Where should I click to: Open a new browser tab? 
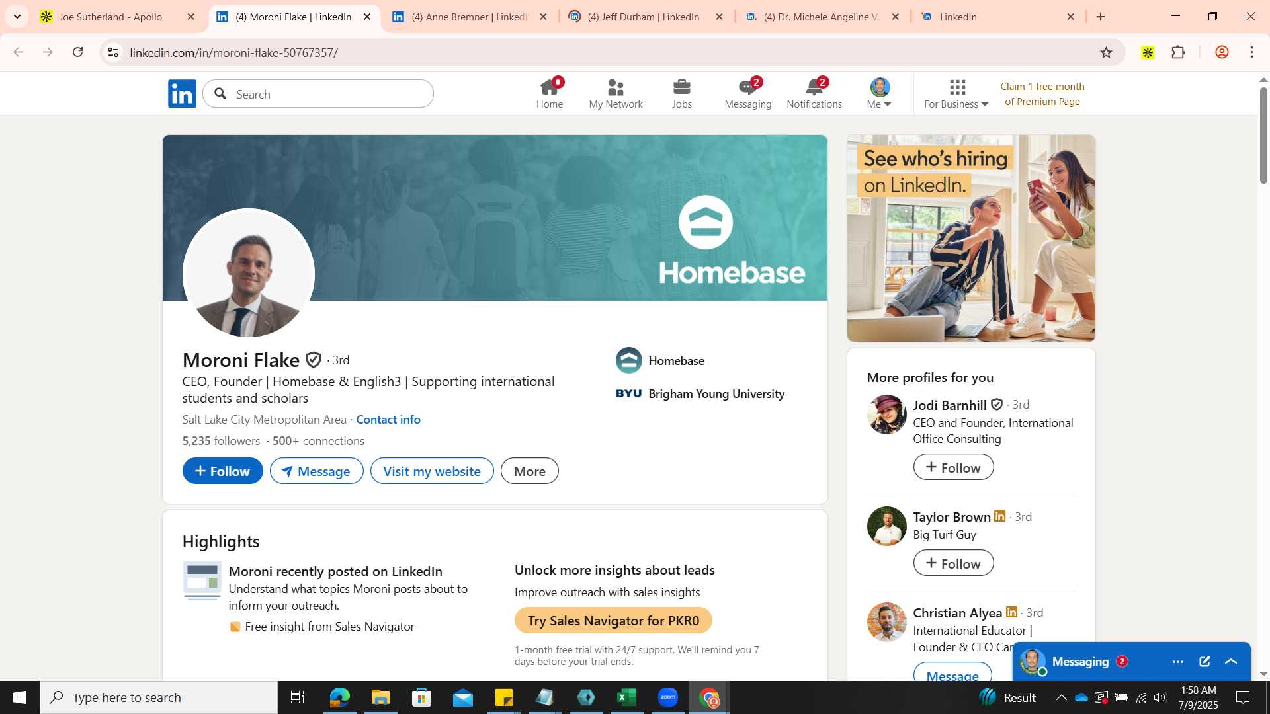(1101, 17)
